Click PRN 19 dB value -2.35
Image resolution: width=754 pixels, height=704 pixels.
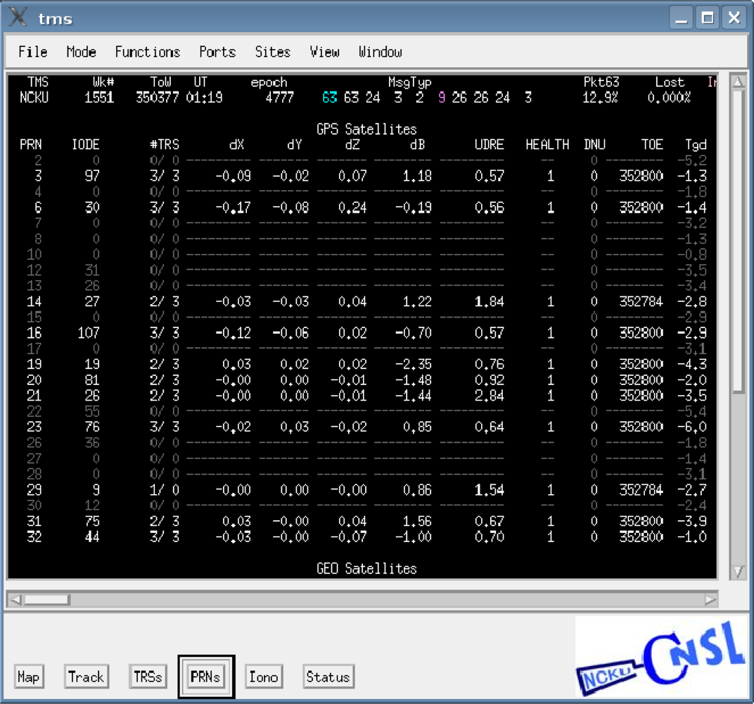[414, 364]
